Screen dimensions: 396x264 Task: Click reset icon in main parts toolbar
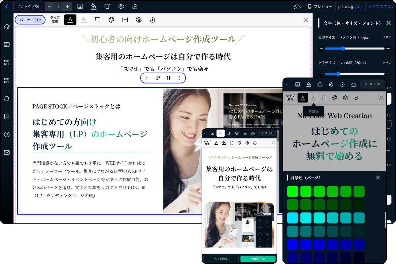point(152,20)
